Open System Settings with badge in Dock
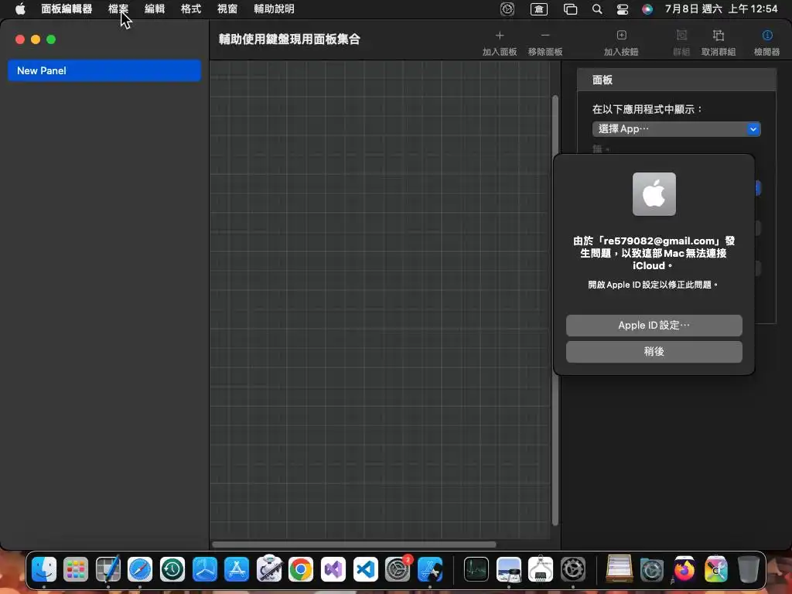Image resolution: width=792 pixels, height=594 pixels. point(398,569)
